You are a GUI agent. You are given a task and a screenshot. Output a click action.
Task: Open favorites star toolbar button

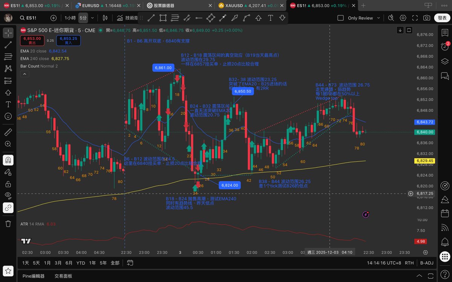[8, 271]
